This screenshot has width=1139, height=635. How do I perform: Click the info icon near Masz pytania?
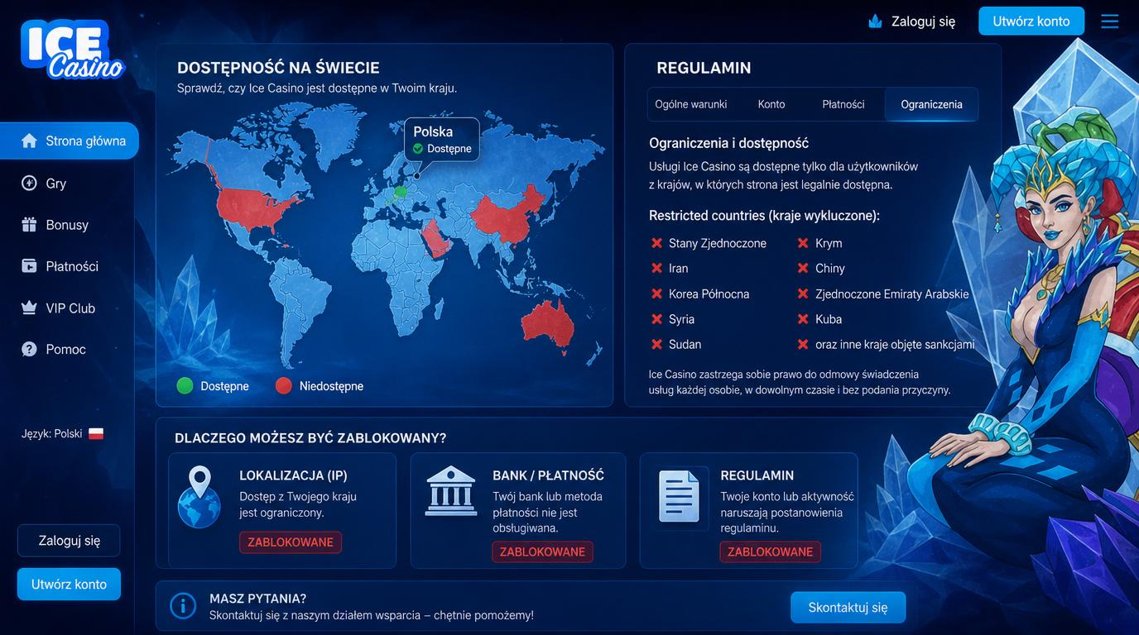click(x=183, y=606)
